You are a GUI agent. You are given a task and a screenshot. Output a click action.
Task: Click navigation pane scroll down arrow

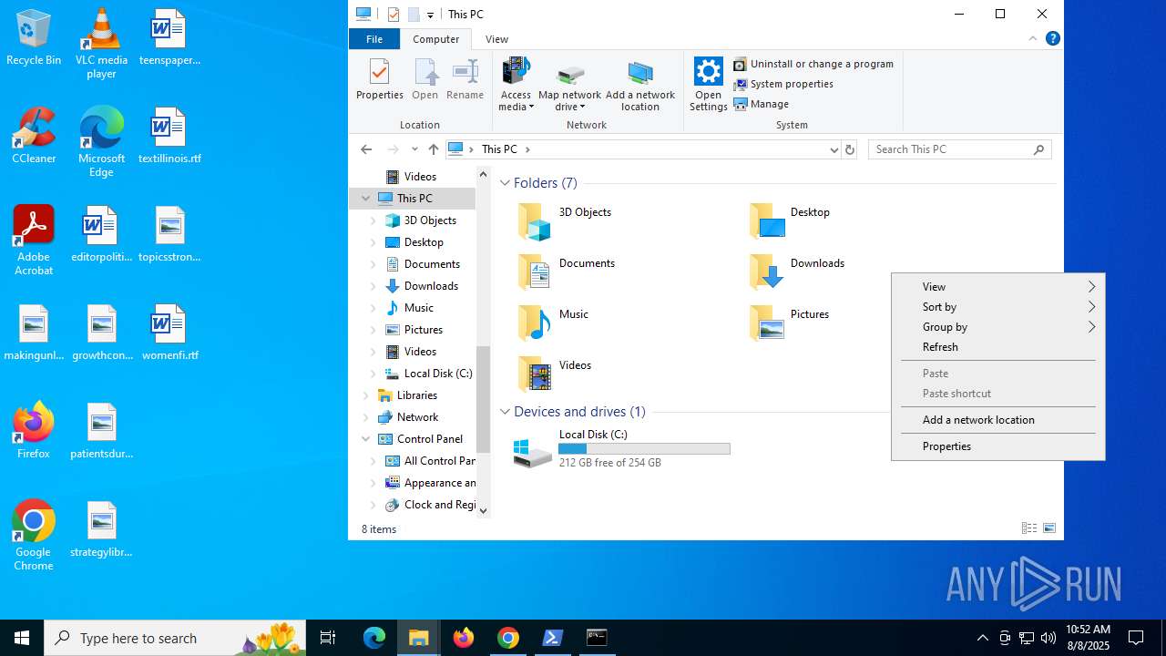coord(483,511)
